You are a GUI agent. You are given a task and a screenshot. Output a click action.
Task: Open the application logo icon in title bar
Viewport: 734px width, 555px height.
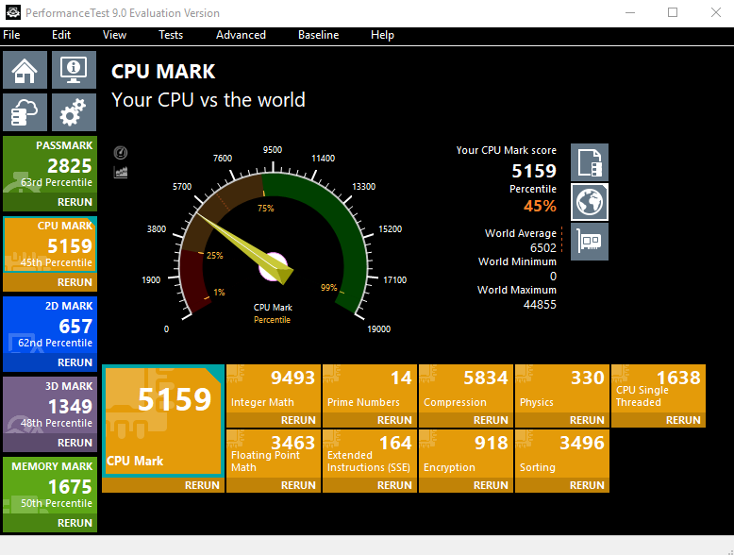[12, 12]
